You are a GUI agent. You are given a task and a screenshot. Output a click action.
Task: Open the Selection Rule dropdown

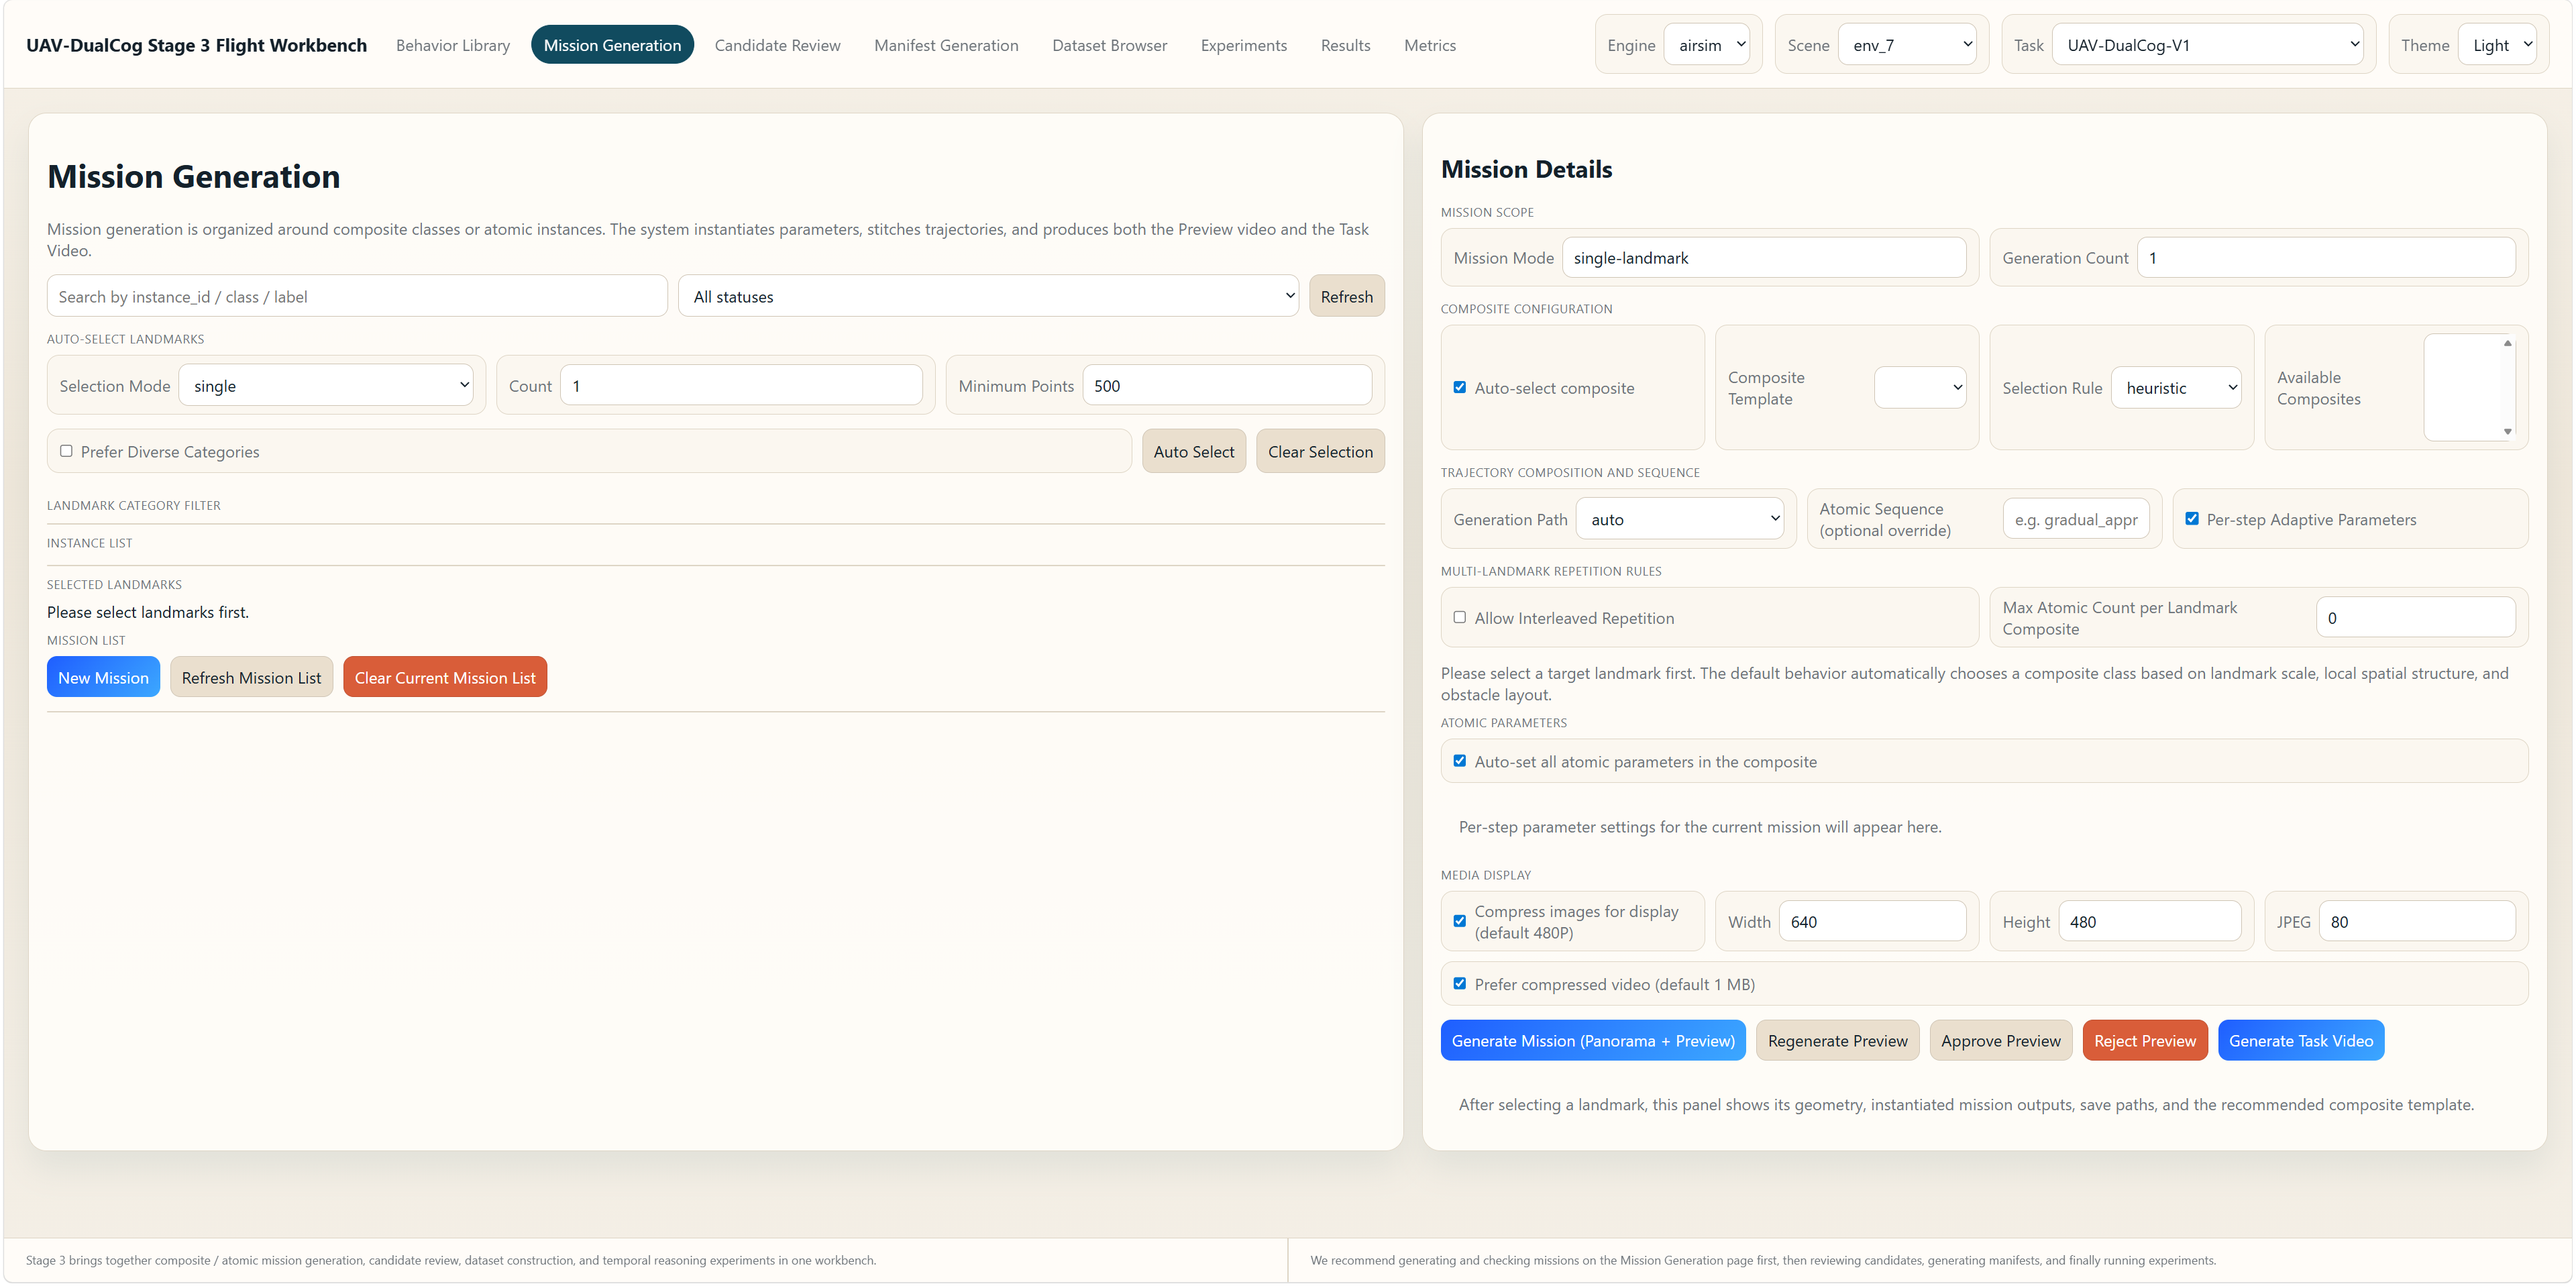tap(2176, 387)
